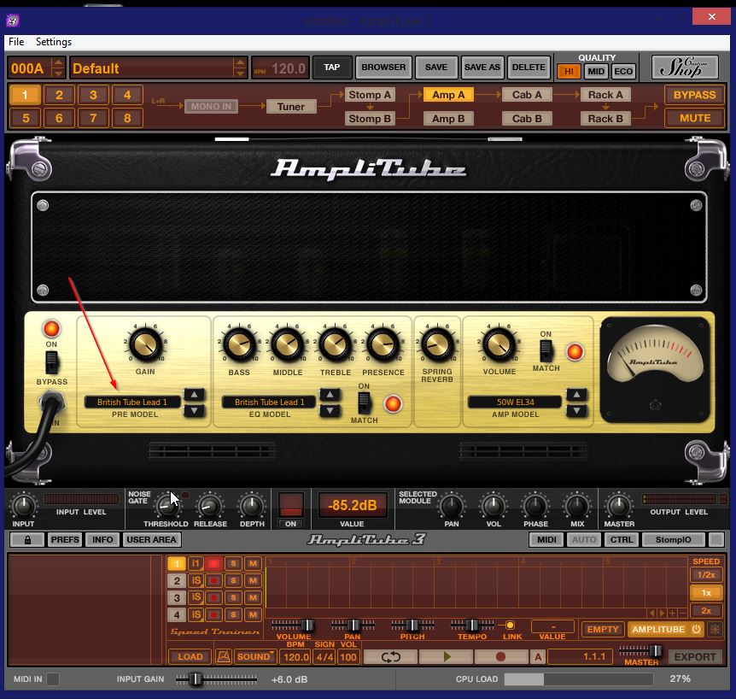Click the PITCH slider
The width and height of the screenshot is (736, 699).
412,626
